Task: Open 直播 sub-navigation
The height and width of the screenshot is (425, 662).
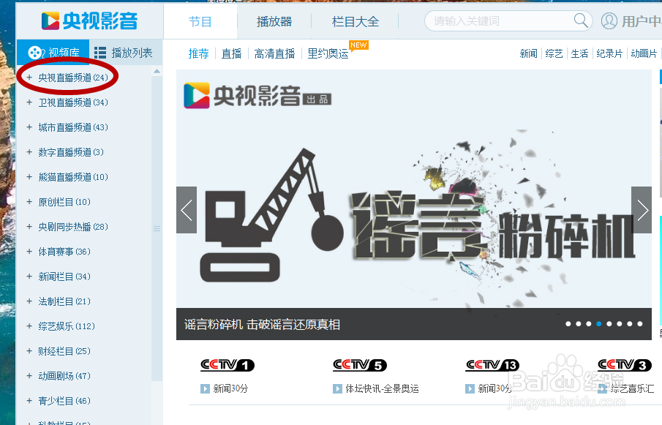Action: pos(231,53)
